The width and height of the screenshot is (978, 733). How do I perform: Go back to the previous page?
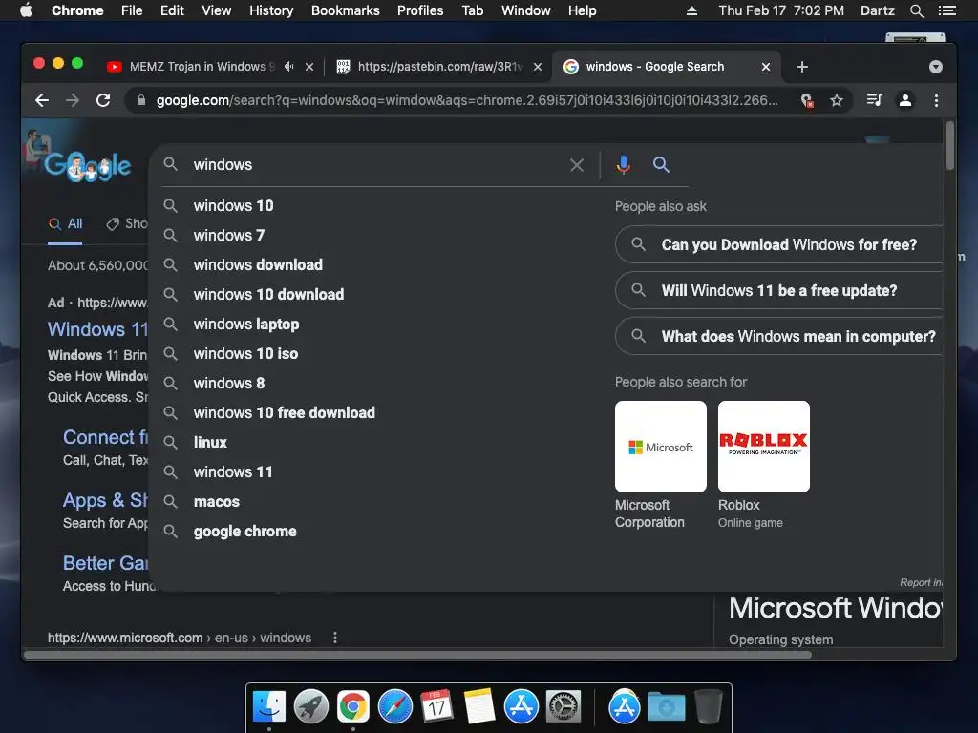click(42, 100)
